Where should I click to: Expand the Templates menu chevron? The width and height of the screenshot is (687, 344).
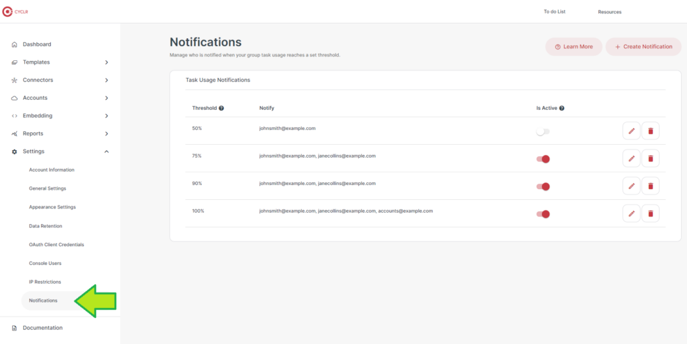107,62
